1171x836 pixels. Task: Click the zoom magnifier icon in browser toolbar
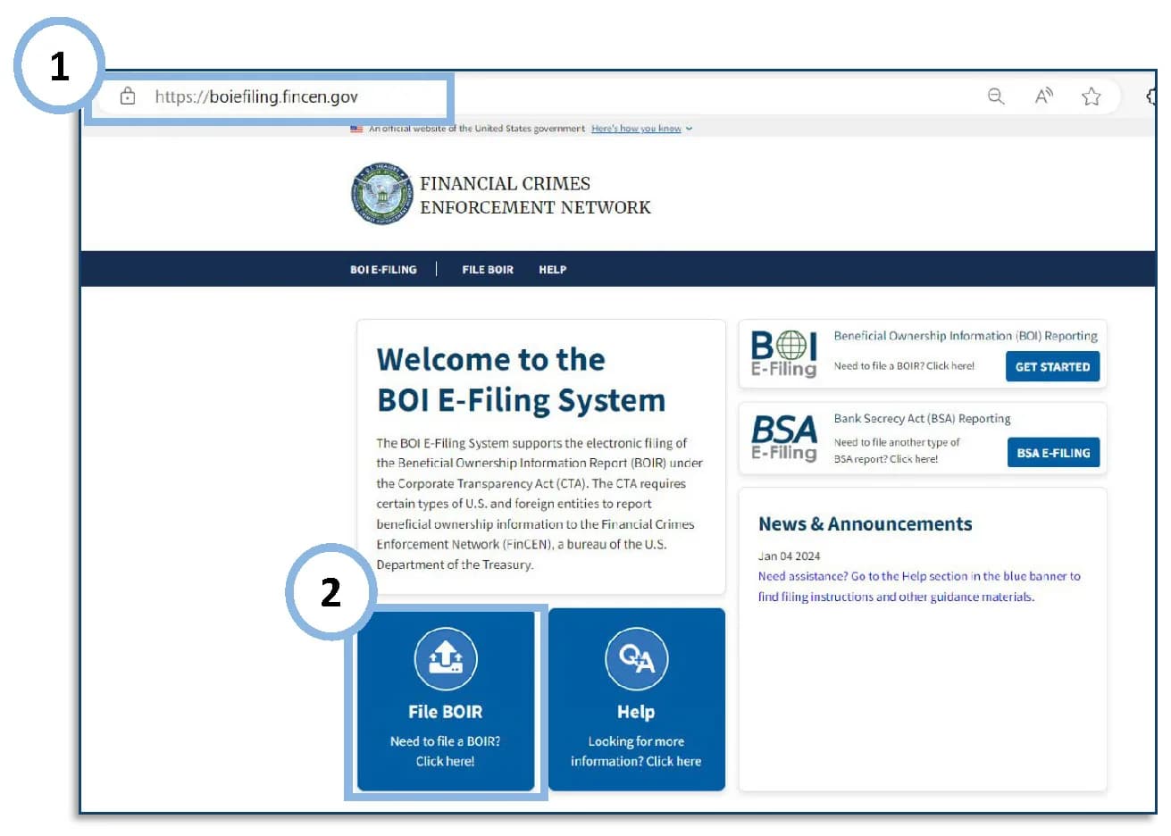[996, 96]
